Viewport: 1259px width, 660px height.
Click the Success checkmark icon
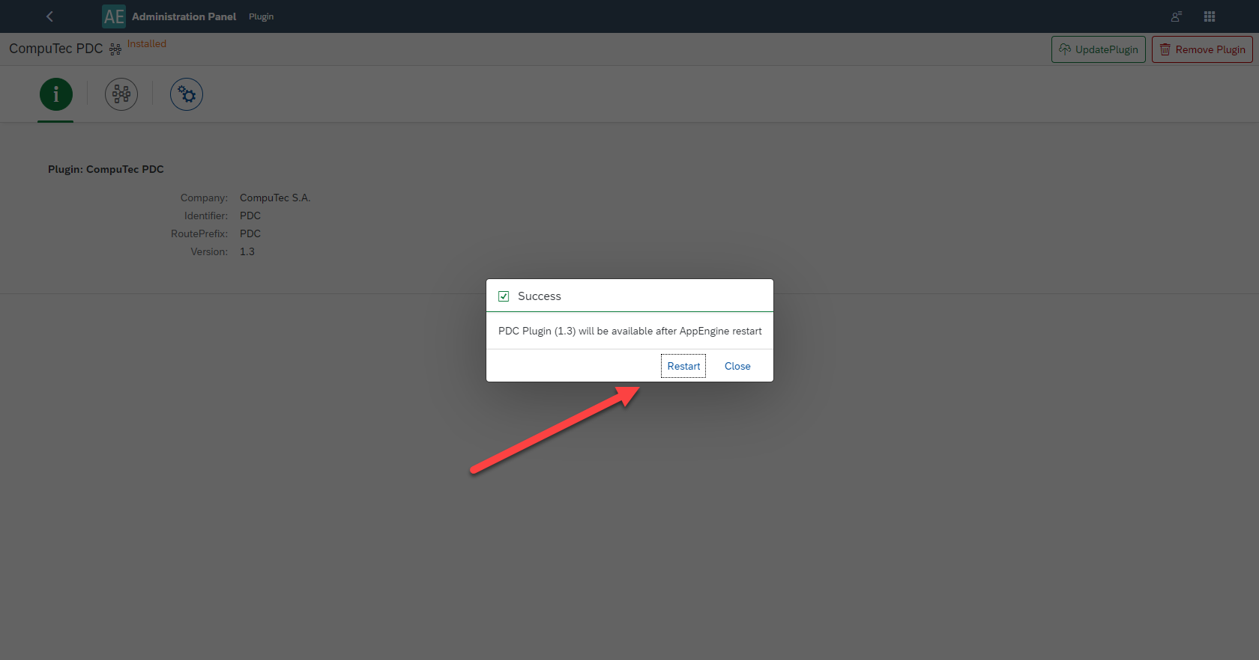click(504, 296)
